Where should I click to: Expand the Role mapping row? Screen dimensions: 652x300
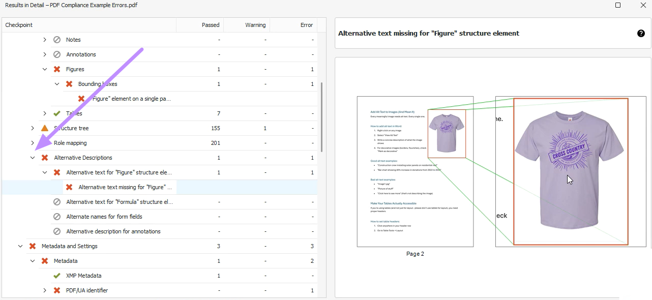point(33,143)
